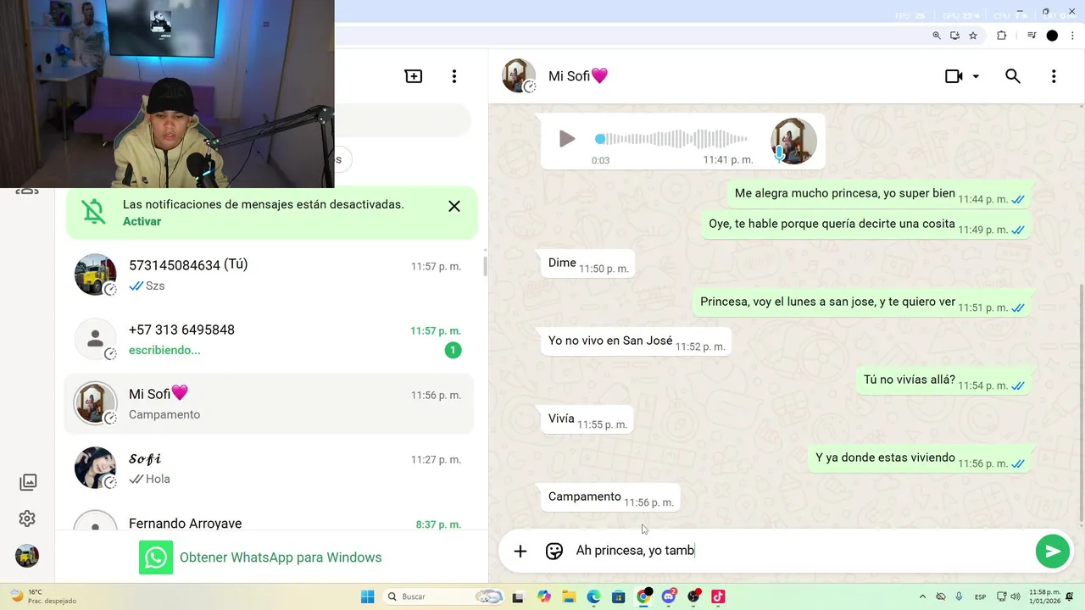Click the taskbar weather widget
The image size is (1085, 610).
[42, 596]
